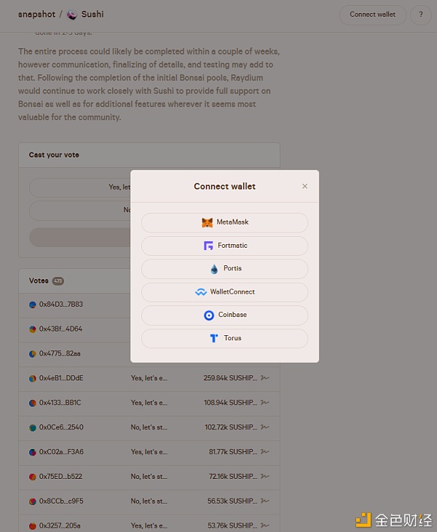Click 72.16k SUSHIP... vote amount
Viewport: 437px width, 532px height.
tap(233, 477)
